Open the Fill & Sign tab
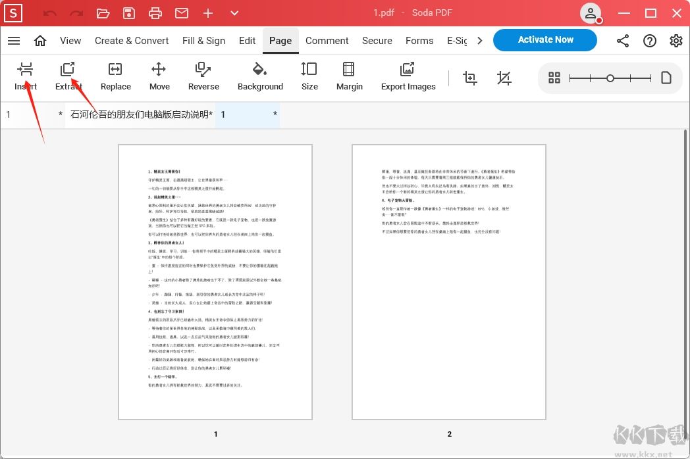The height and width of the screenshot is (459, 690). pos(203,40)
